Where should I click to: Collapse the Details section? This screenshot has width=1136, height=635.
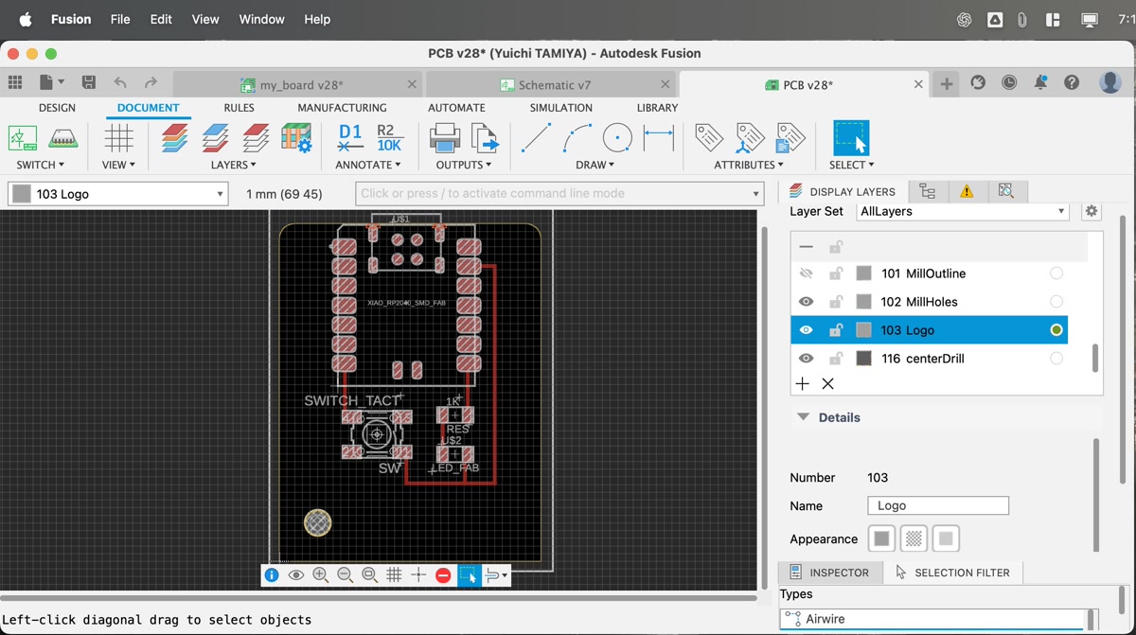(803, 417)
